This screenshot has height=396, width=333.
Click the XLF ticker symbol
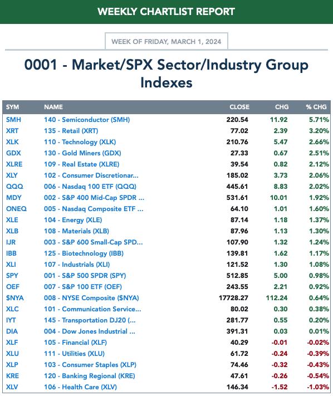click(12, 343)
